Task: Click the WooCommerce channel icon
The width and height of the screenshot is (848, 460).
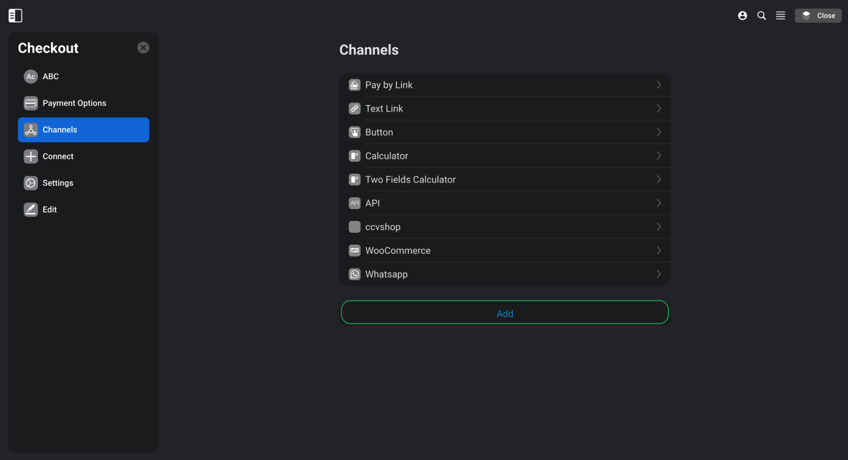Action: 355,250
